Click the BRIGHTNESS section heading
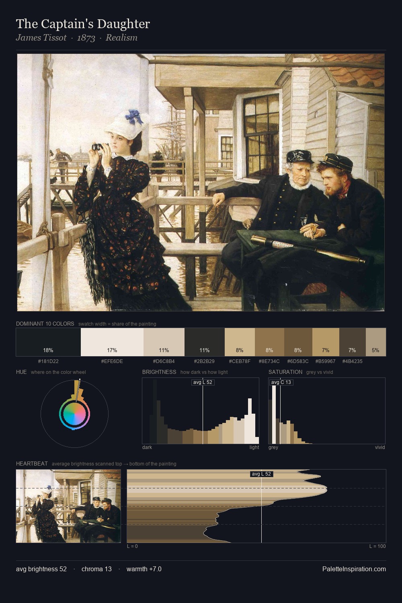Viewport: 402px width, 603px height. tap(159, 372)
